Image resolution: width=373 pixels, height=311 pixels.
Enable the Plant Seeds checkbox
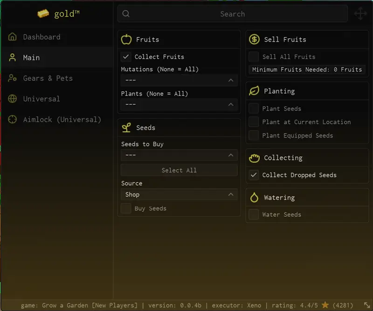tap(254, 109)
